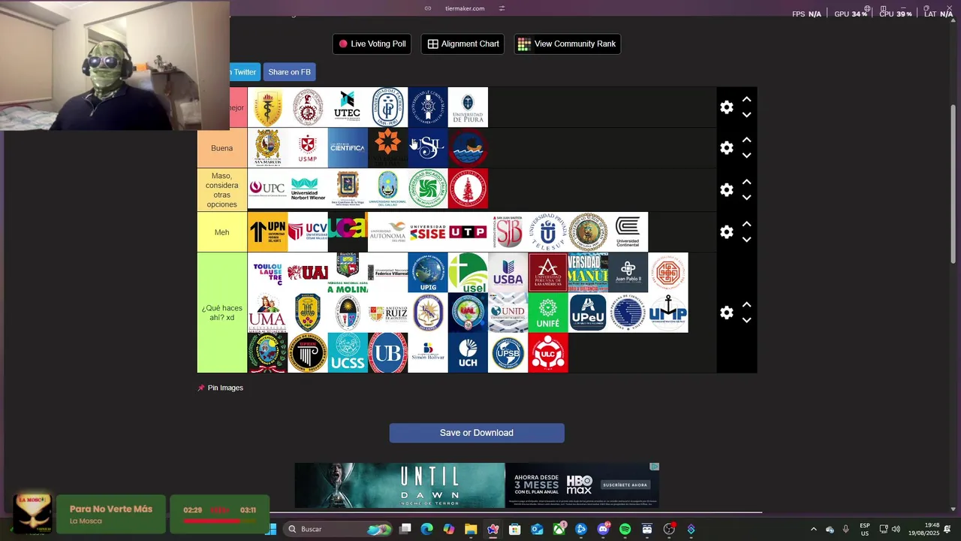Select the UPN logo thumbnail
961x541 pixels.
tap(267, 232)
